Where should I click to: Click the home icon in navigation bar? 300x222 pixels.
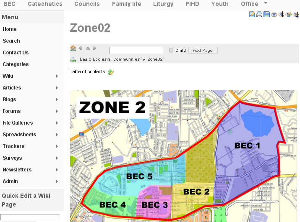[73, 48]
